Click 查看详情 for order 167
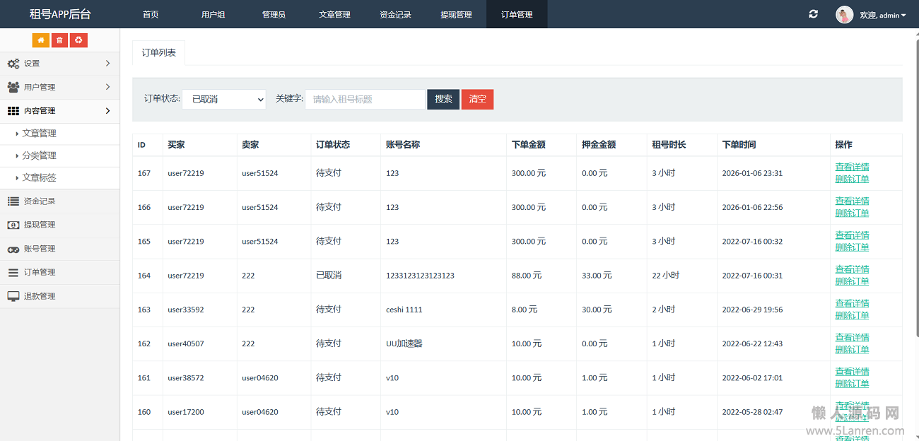 click(x=852, y=167)
